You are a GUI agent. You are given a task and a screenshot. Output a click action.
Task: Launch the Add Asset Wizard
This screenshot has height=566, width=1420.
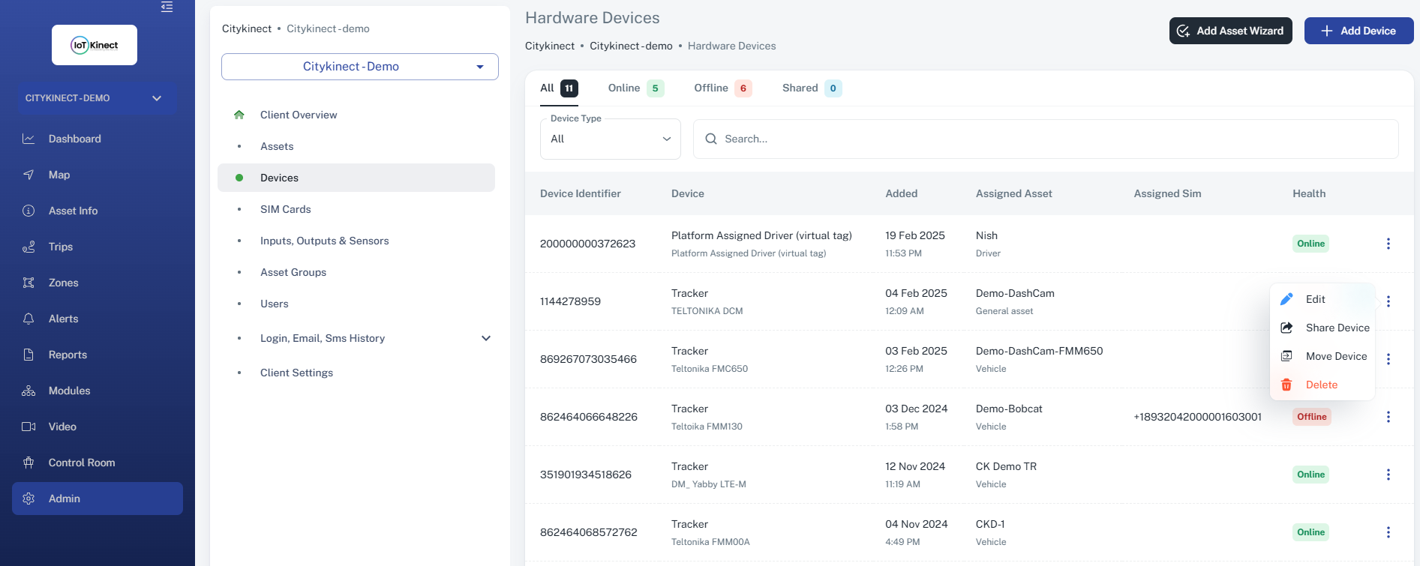coord(1230,31)
